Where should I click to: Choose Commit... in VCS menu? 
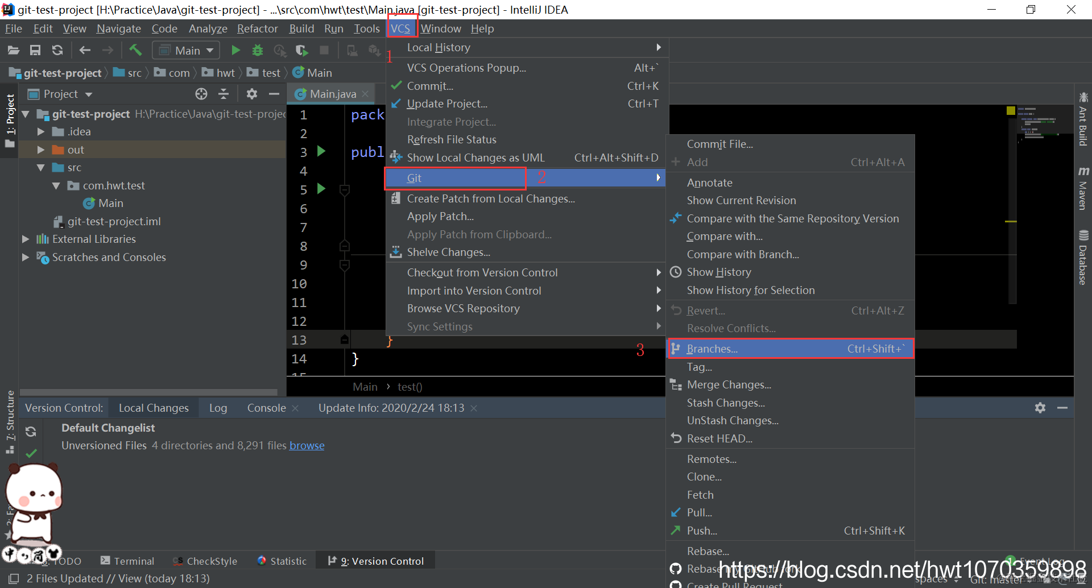526,86
